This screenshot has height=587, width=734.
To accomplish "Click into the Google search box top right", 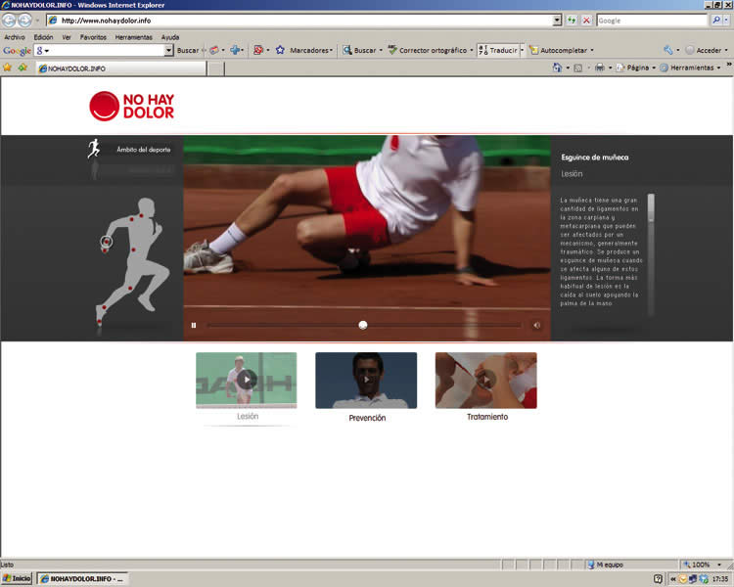I will tap(652, 21).
